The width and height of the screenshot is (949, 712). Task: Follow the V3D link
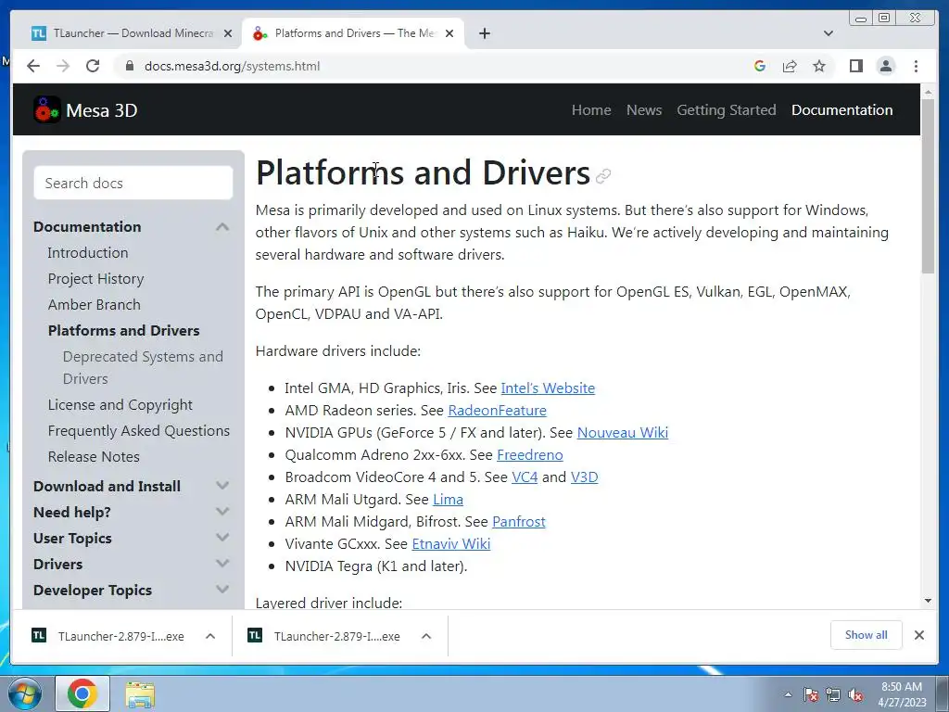pos(584,477)
